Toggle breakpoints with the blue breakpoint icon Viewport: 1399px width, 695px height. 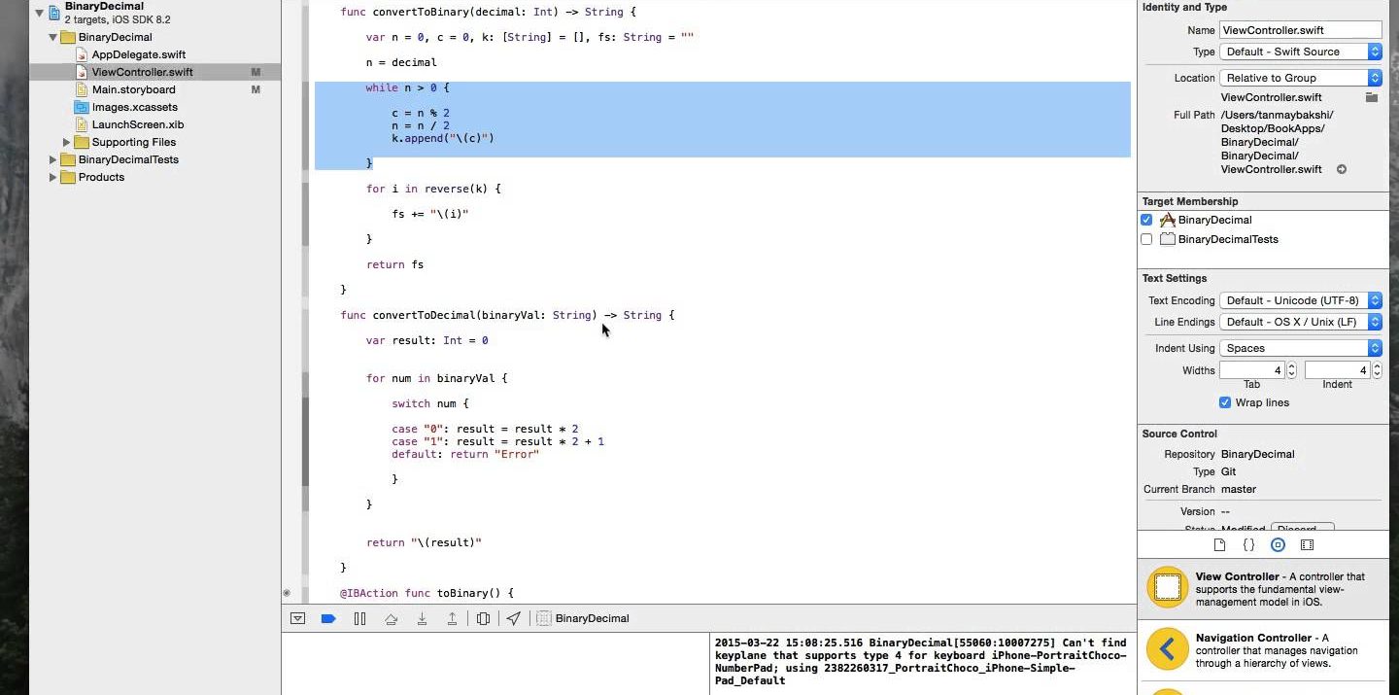(328, 618)
